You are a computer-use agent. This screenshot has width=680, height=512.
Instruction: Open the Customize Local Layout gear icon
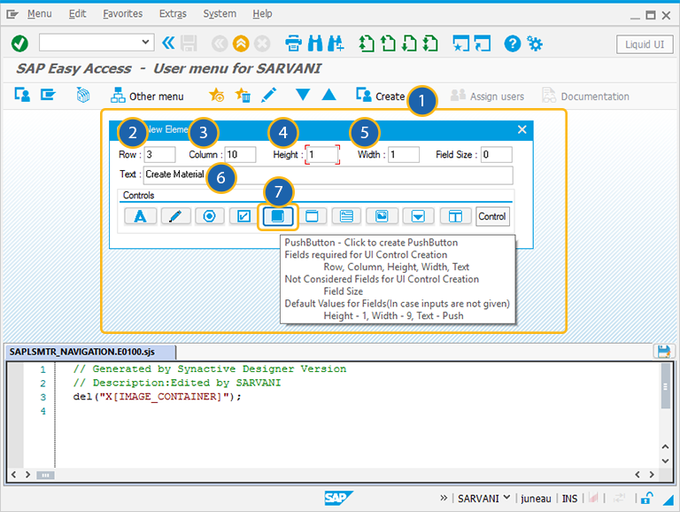pos(534,43)
